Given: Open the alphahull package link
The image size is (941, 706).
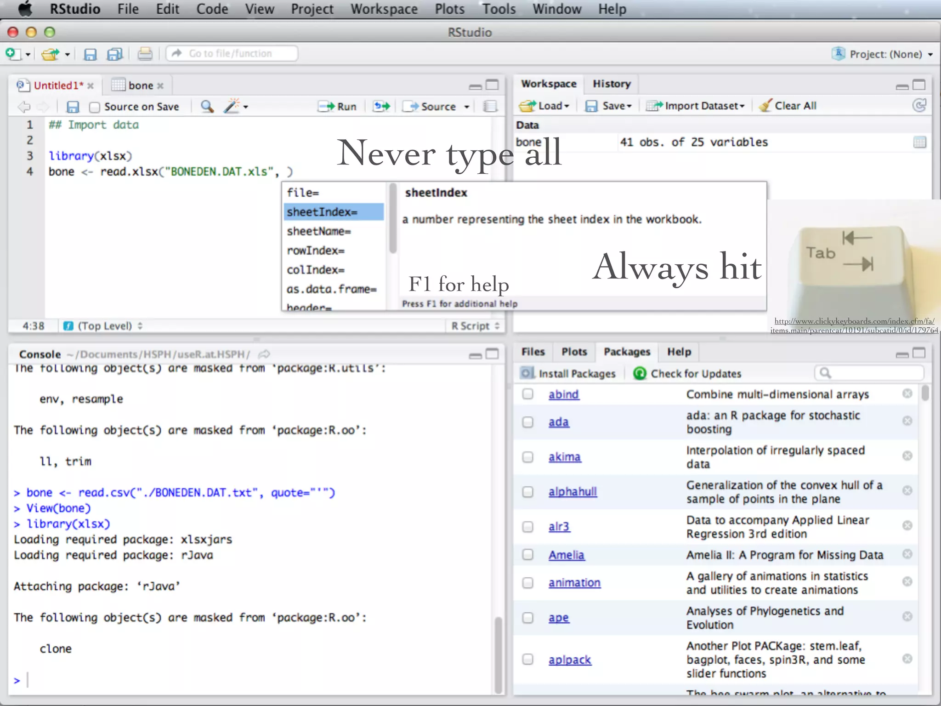Looking at the screenshot, I should pyautogui.click(x=573, y=491).
